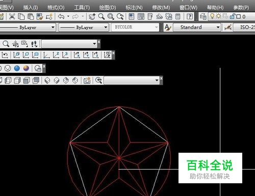This screenshot has height=196, width=255.
Task: Open the 插入(I) menu
Action: [x=31, y=8]
